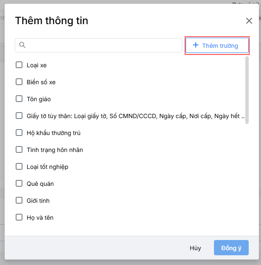Confirm with the Đồng ý button
The height and width of the screenshot is (265, 261).
coord(231,248)
